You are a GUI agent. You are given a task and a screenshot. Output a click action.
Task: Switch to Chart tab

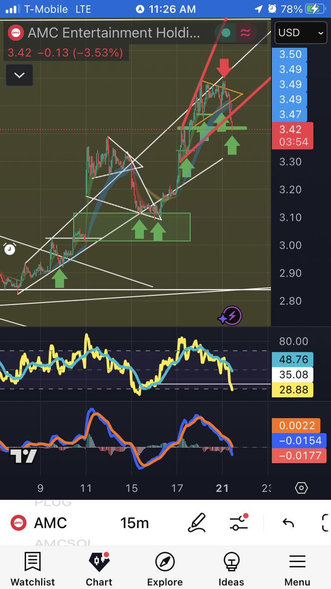pyautogui.click(x=99, y=569)
